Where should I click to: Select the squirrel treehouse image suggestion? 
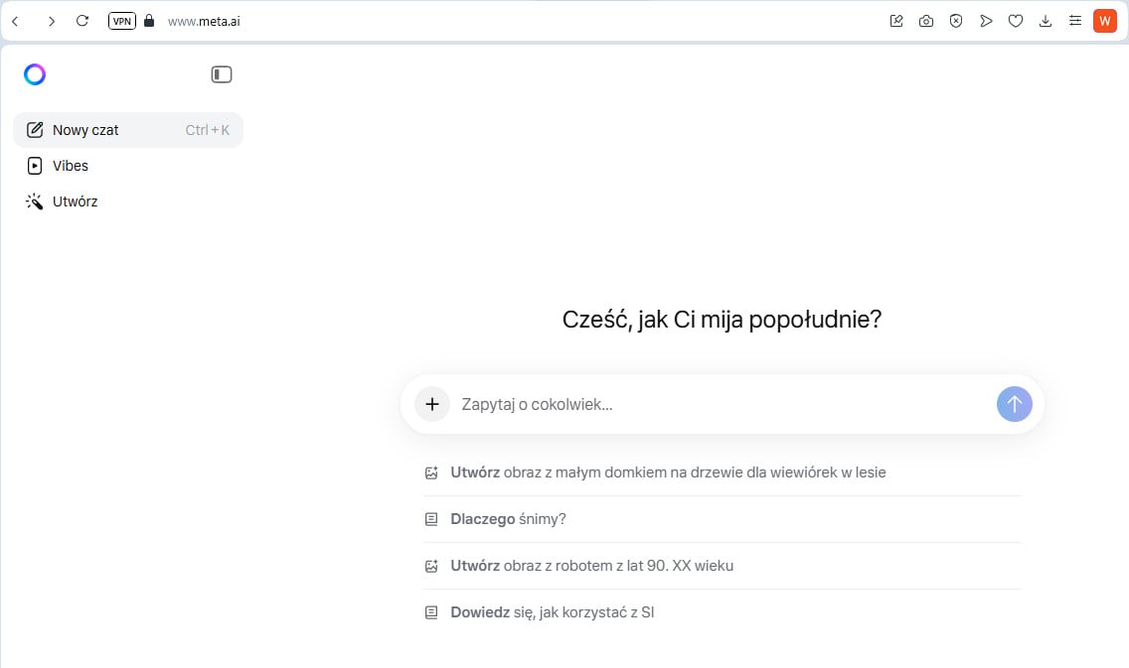(667, 472)
